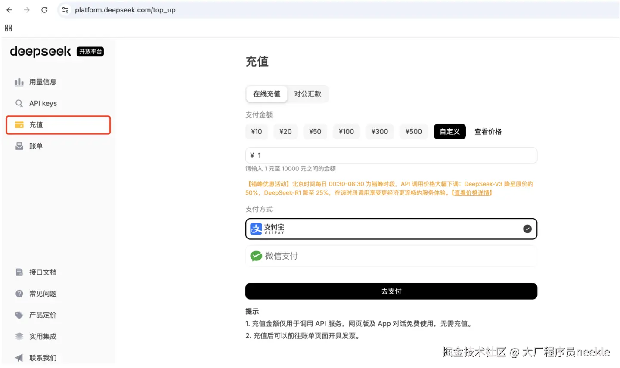620x368 pixels.
Task: Click the 查看价格 link
Action: click(488, 132)
